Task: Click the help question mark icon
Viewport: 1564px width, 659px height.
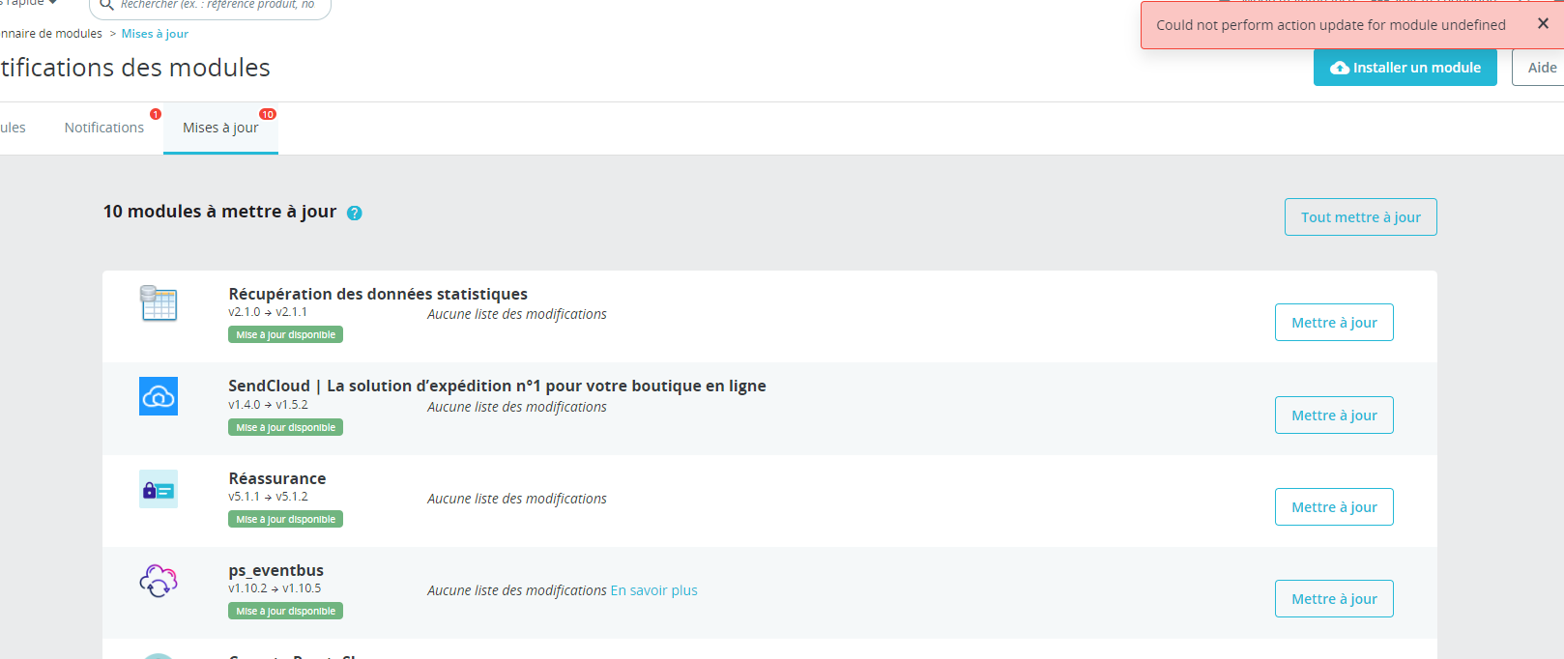Action: click(x=354, y=214)
